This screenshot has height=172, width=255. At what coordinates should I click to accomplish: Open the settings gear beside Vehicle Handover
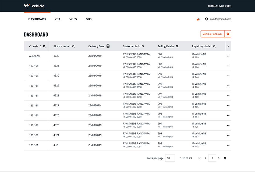pos(228,34)
